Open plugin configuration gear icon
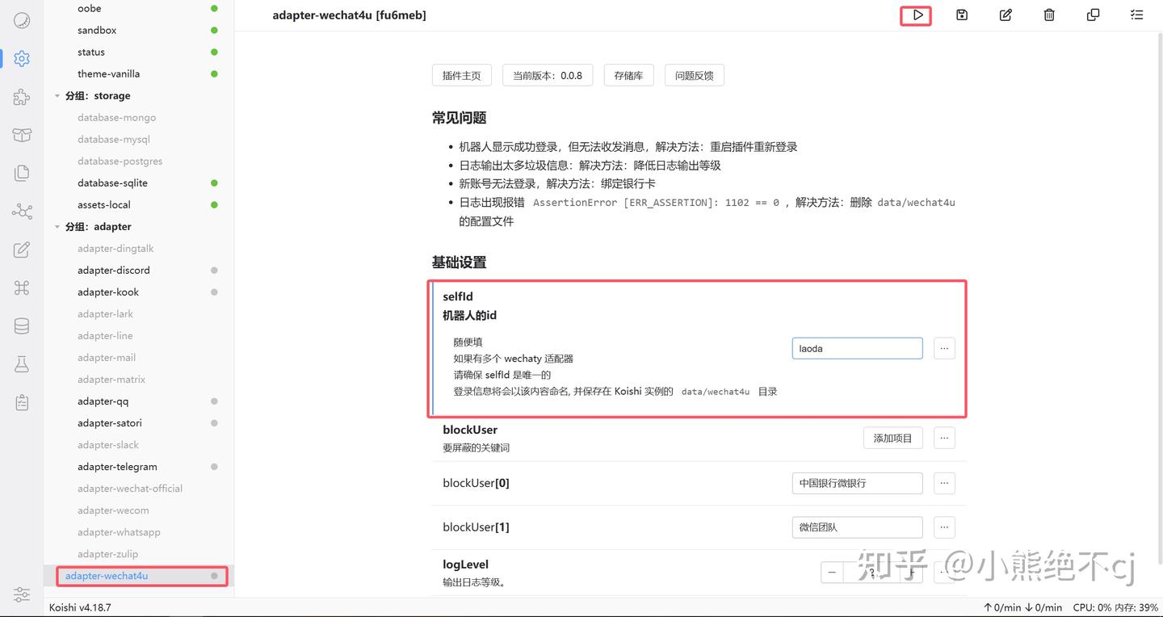 pos(22,58)
